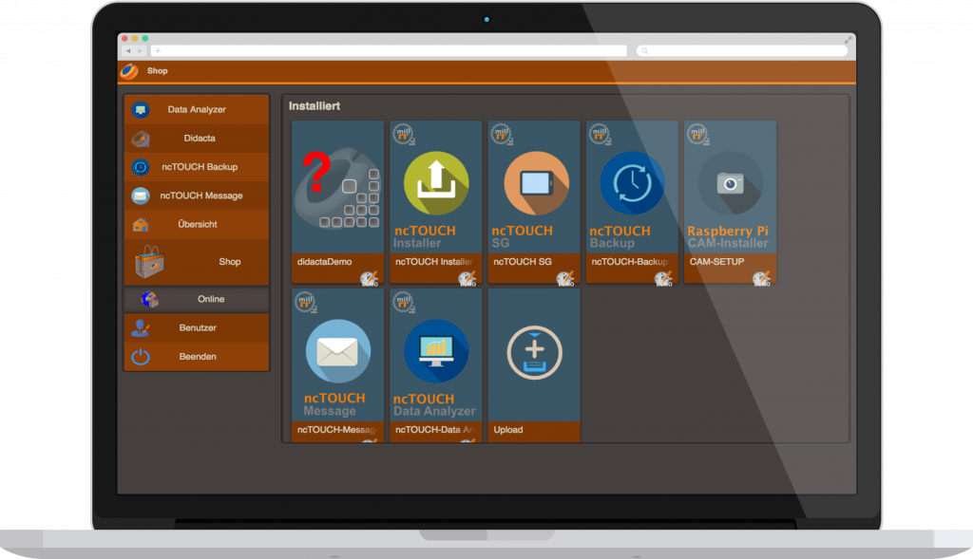Select the Shop sidebar entry
Viewport: 973px width, 559px height.
coord(197,262)
